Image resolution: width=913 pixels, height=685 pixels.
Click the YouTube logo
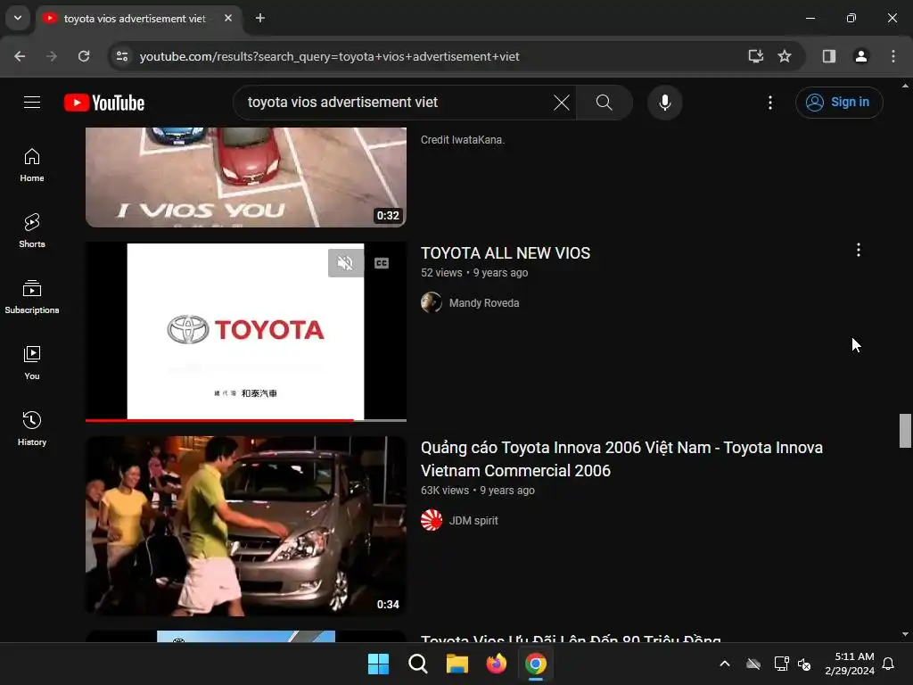point(104,103)
